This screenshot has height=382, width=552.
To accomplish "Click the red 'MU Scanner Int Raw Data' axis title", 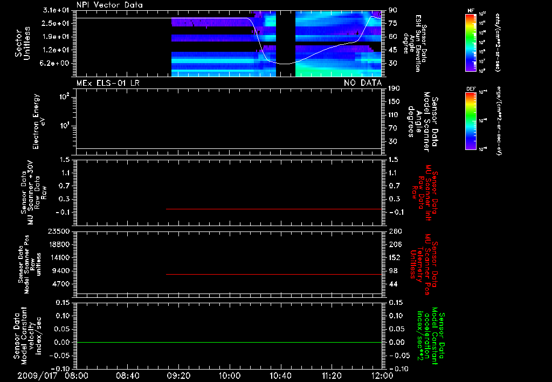I will click(425, 193).
